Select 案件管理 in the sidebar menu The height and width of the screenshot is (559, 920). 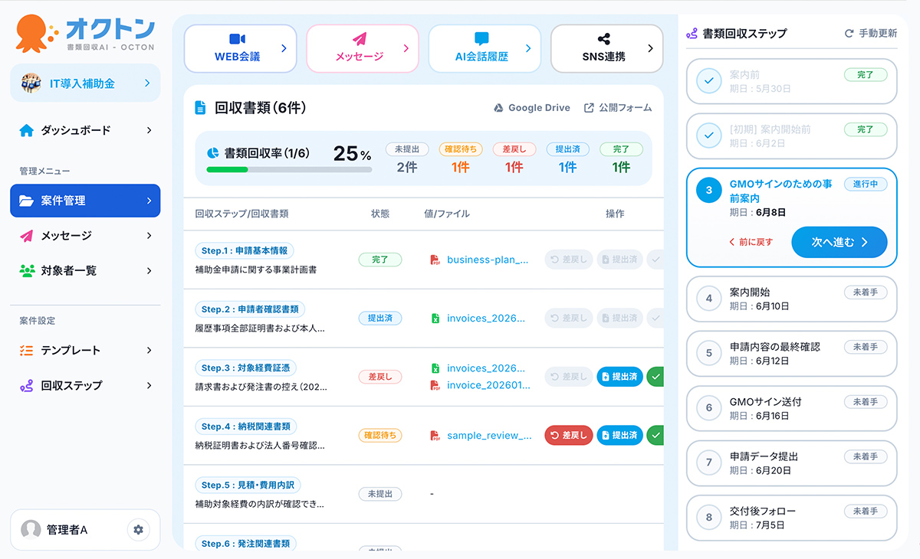85,201
